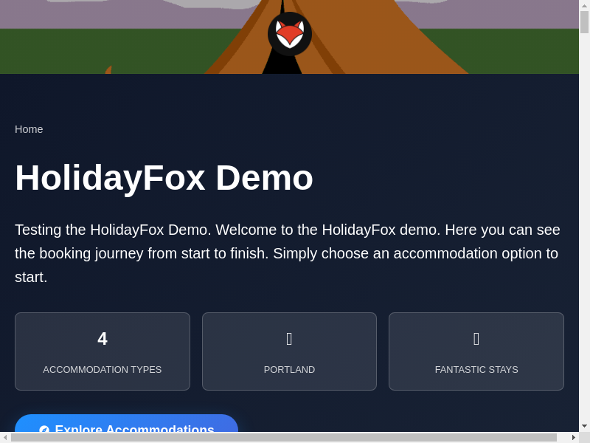Grab the vertical scrollbar thumb
This screenshot has width=590, height=443.
click(584, 22)
